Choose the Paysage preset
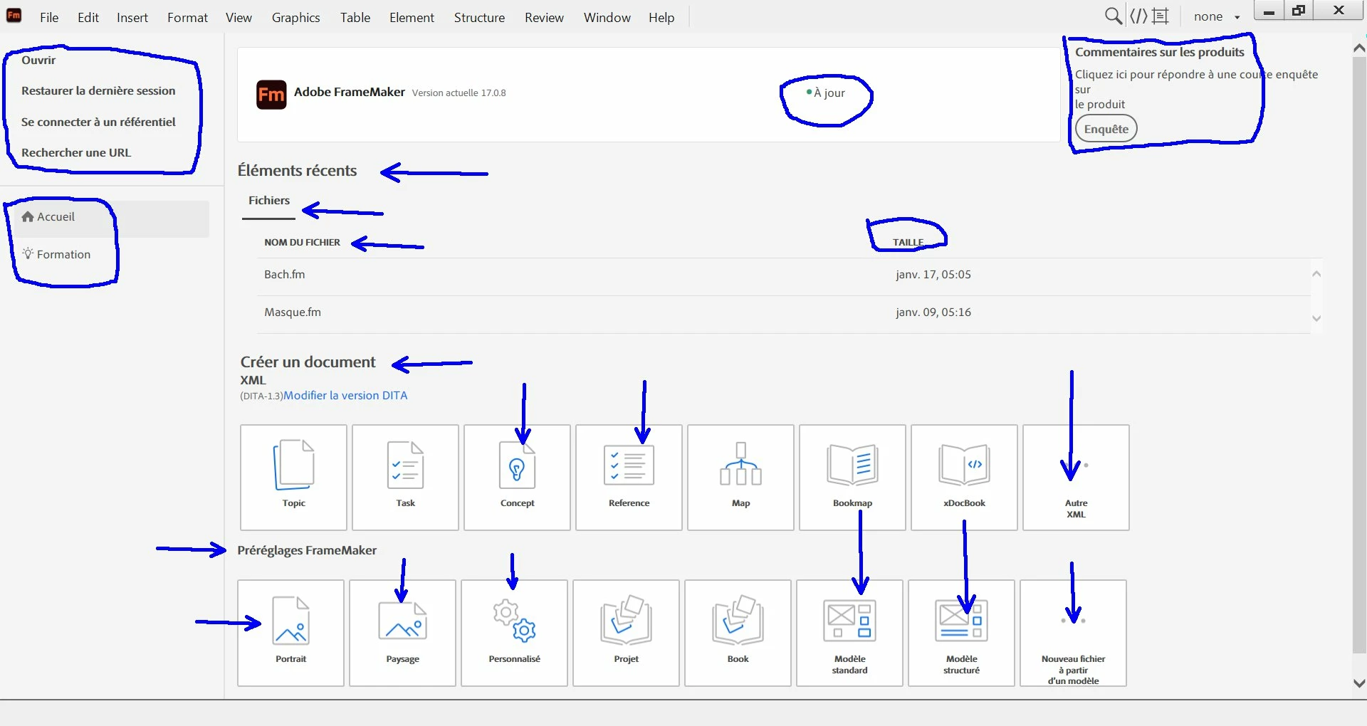The width and height of the screenshot is (1367, 726). click(x=402, y=633)
